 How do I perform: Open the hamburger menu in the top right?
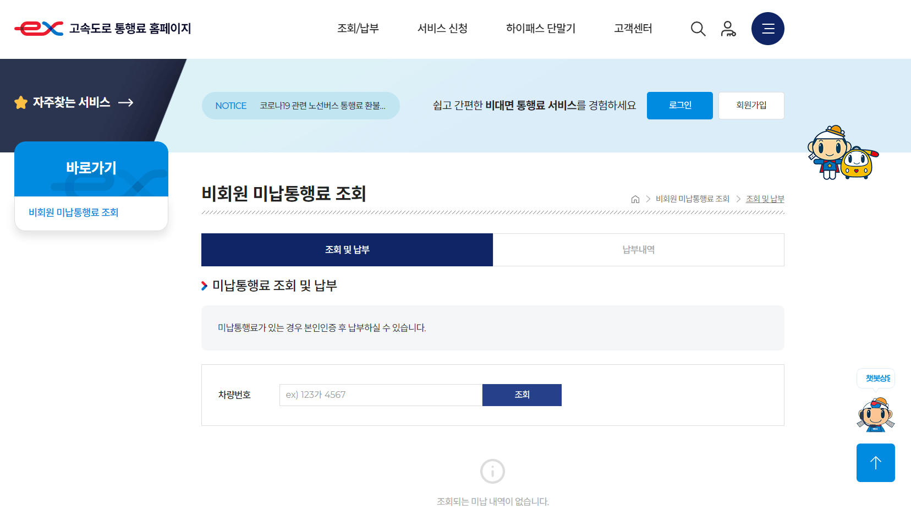point(767,29)
